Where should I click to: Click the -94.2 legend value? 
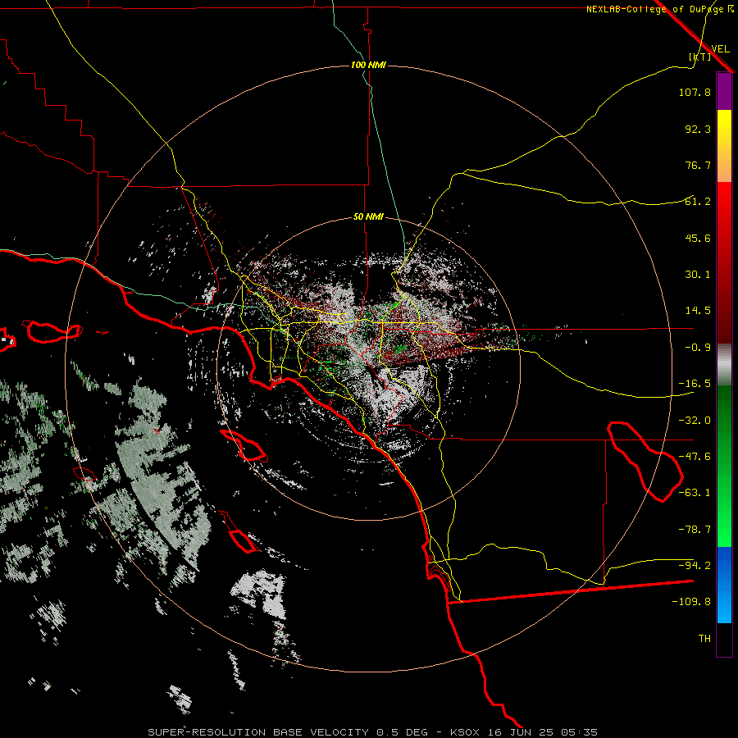(695, 565)
